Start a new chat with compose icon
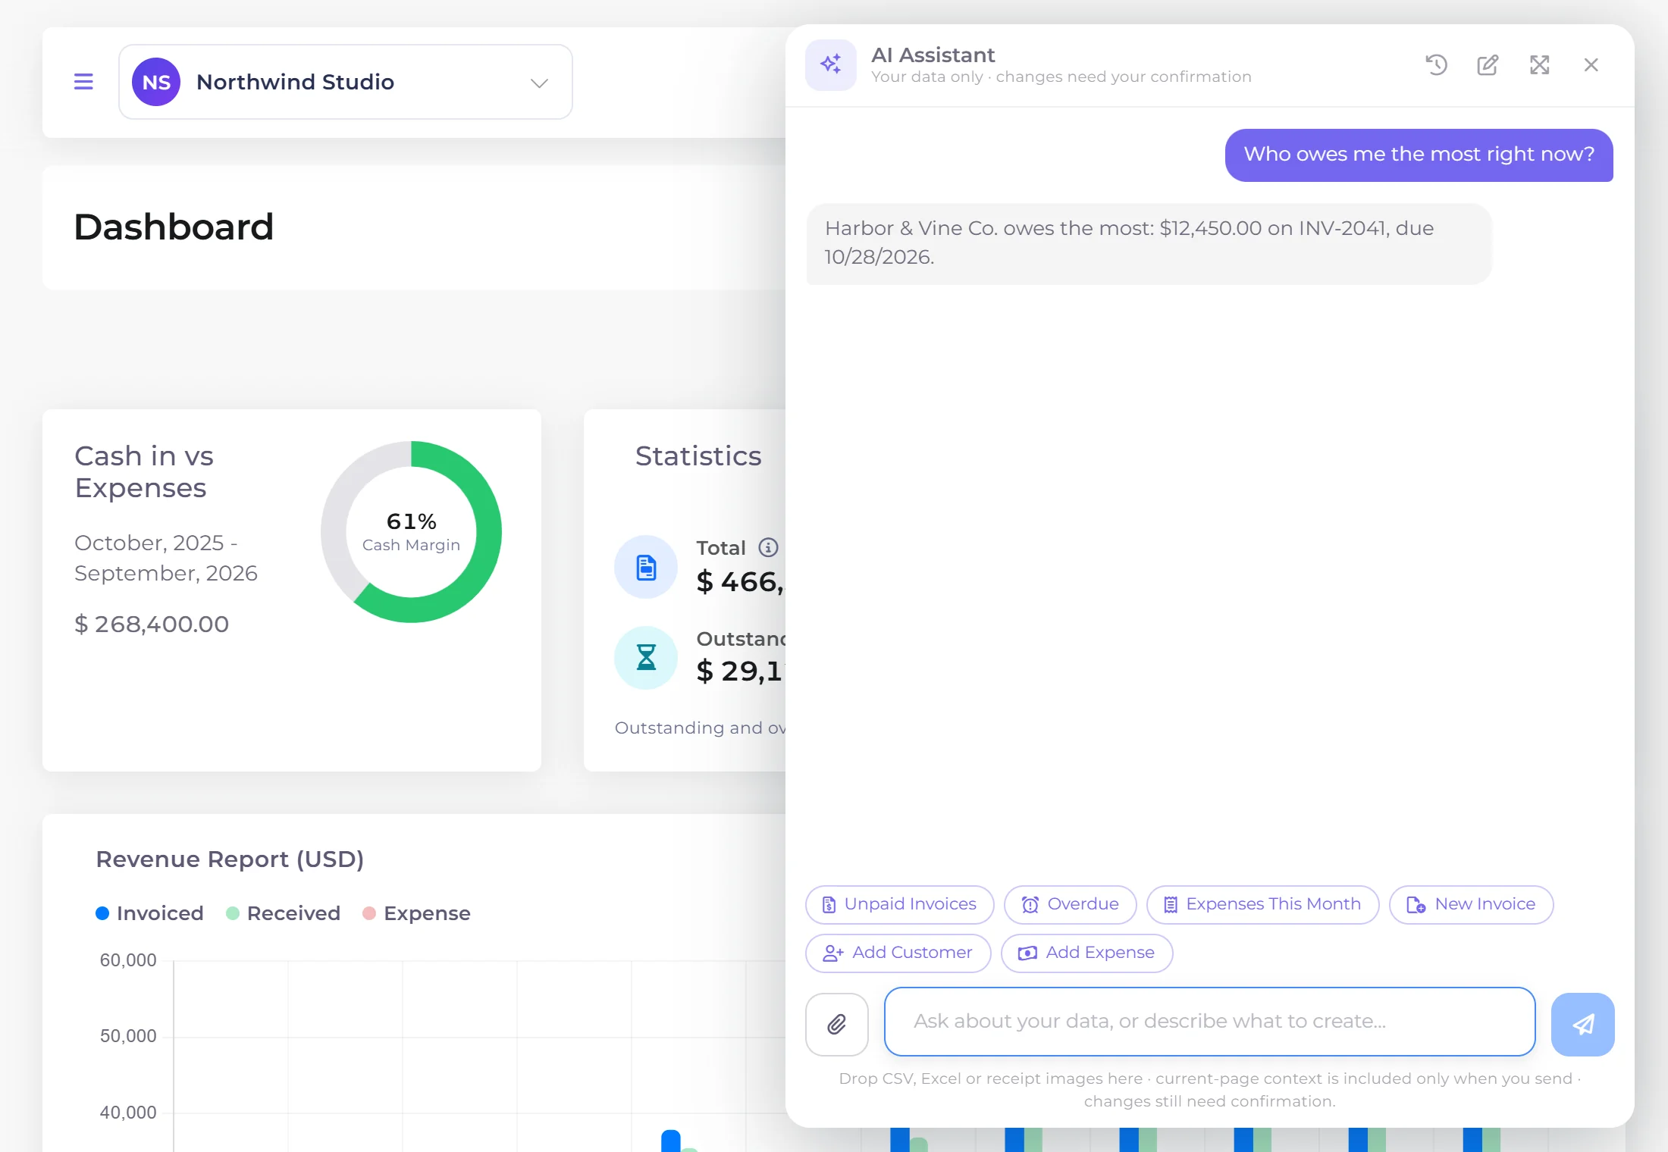 tap(1488, 65)
